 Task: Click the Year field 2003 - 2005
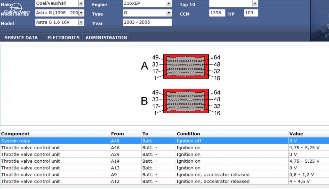147,22
